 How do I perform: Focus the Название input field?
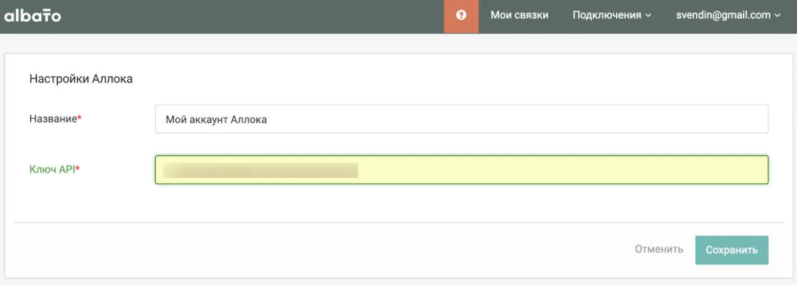tap(461, 119)
